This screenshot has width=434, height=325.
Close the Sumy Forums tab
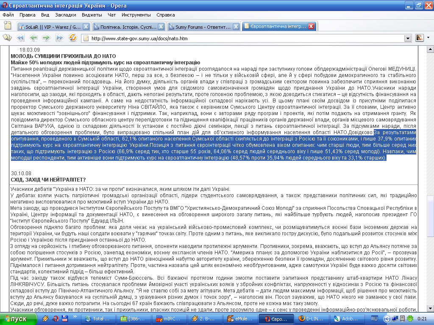236,27
